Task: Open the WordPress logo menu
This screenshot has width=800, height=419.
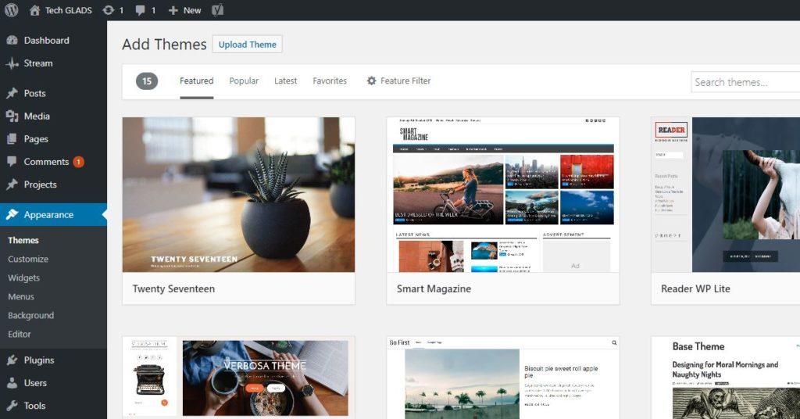Action: coord(11,10)
